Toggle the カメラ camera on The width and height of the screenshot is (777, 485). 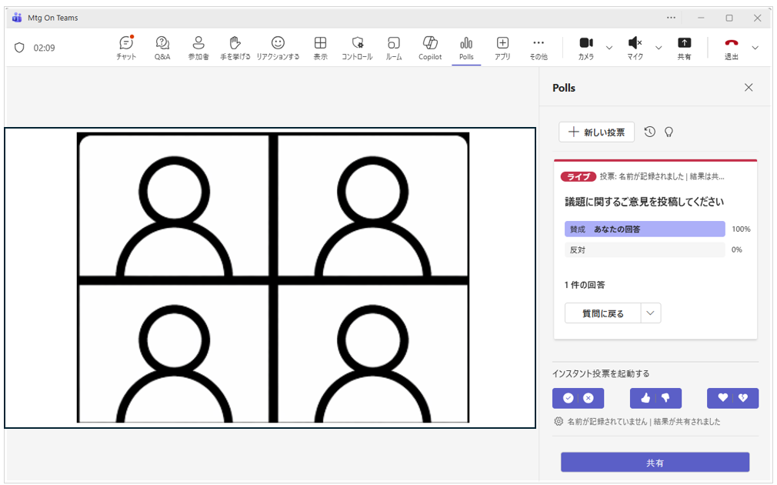pos(586,48)
